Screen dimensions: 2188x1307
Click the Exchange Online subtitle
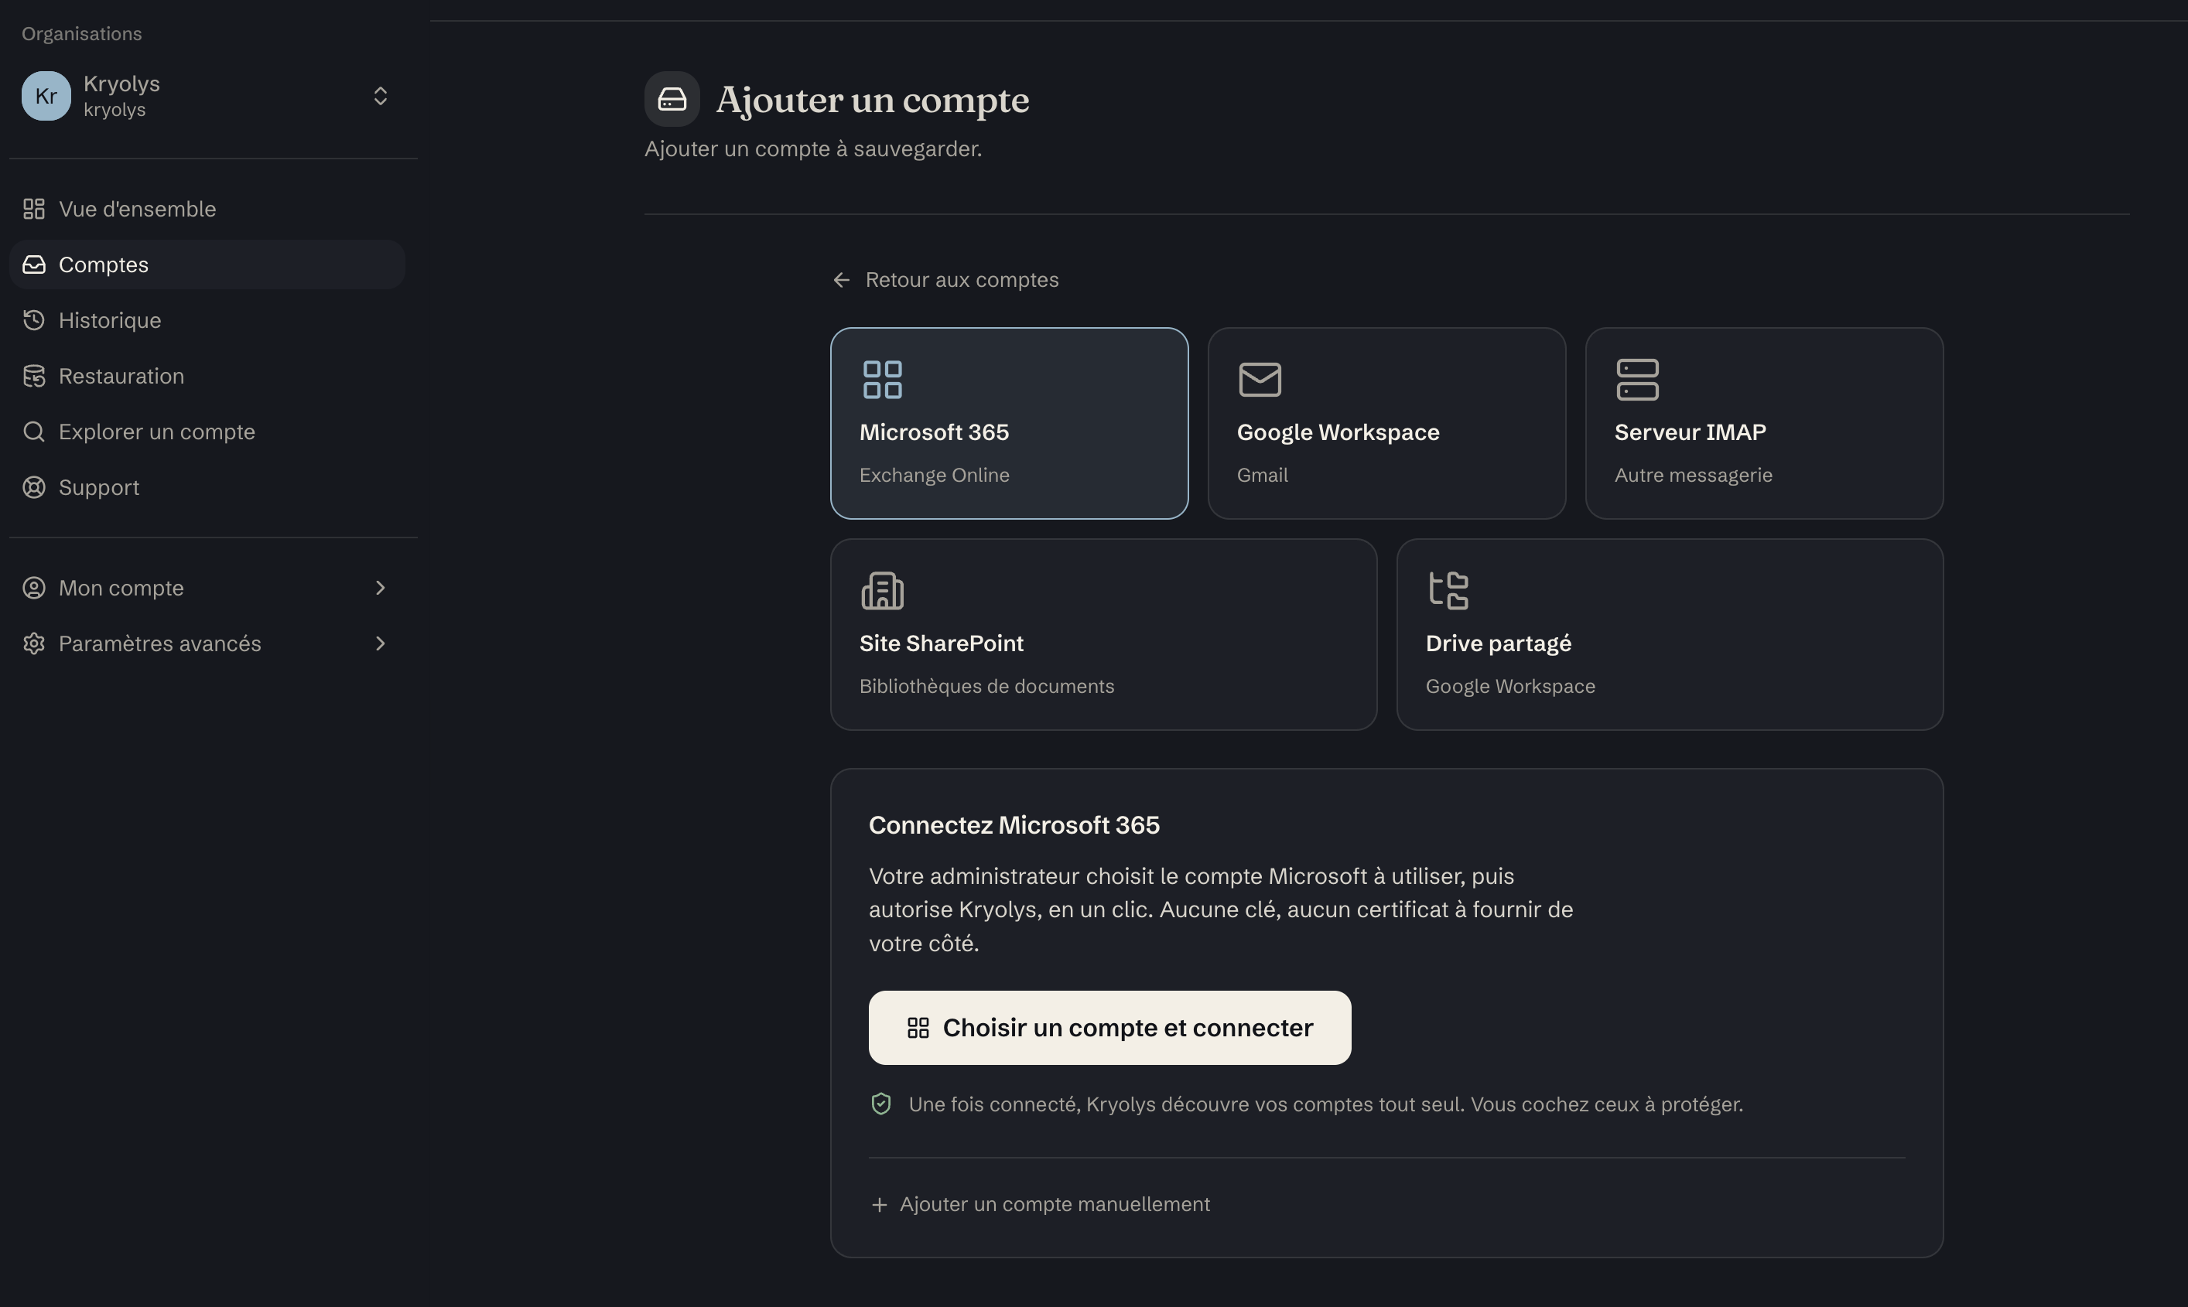click(x=935, y=476)
